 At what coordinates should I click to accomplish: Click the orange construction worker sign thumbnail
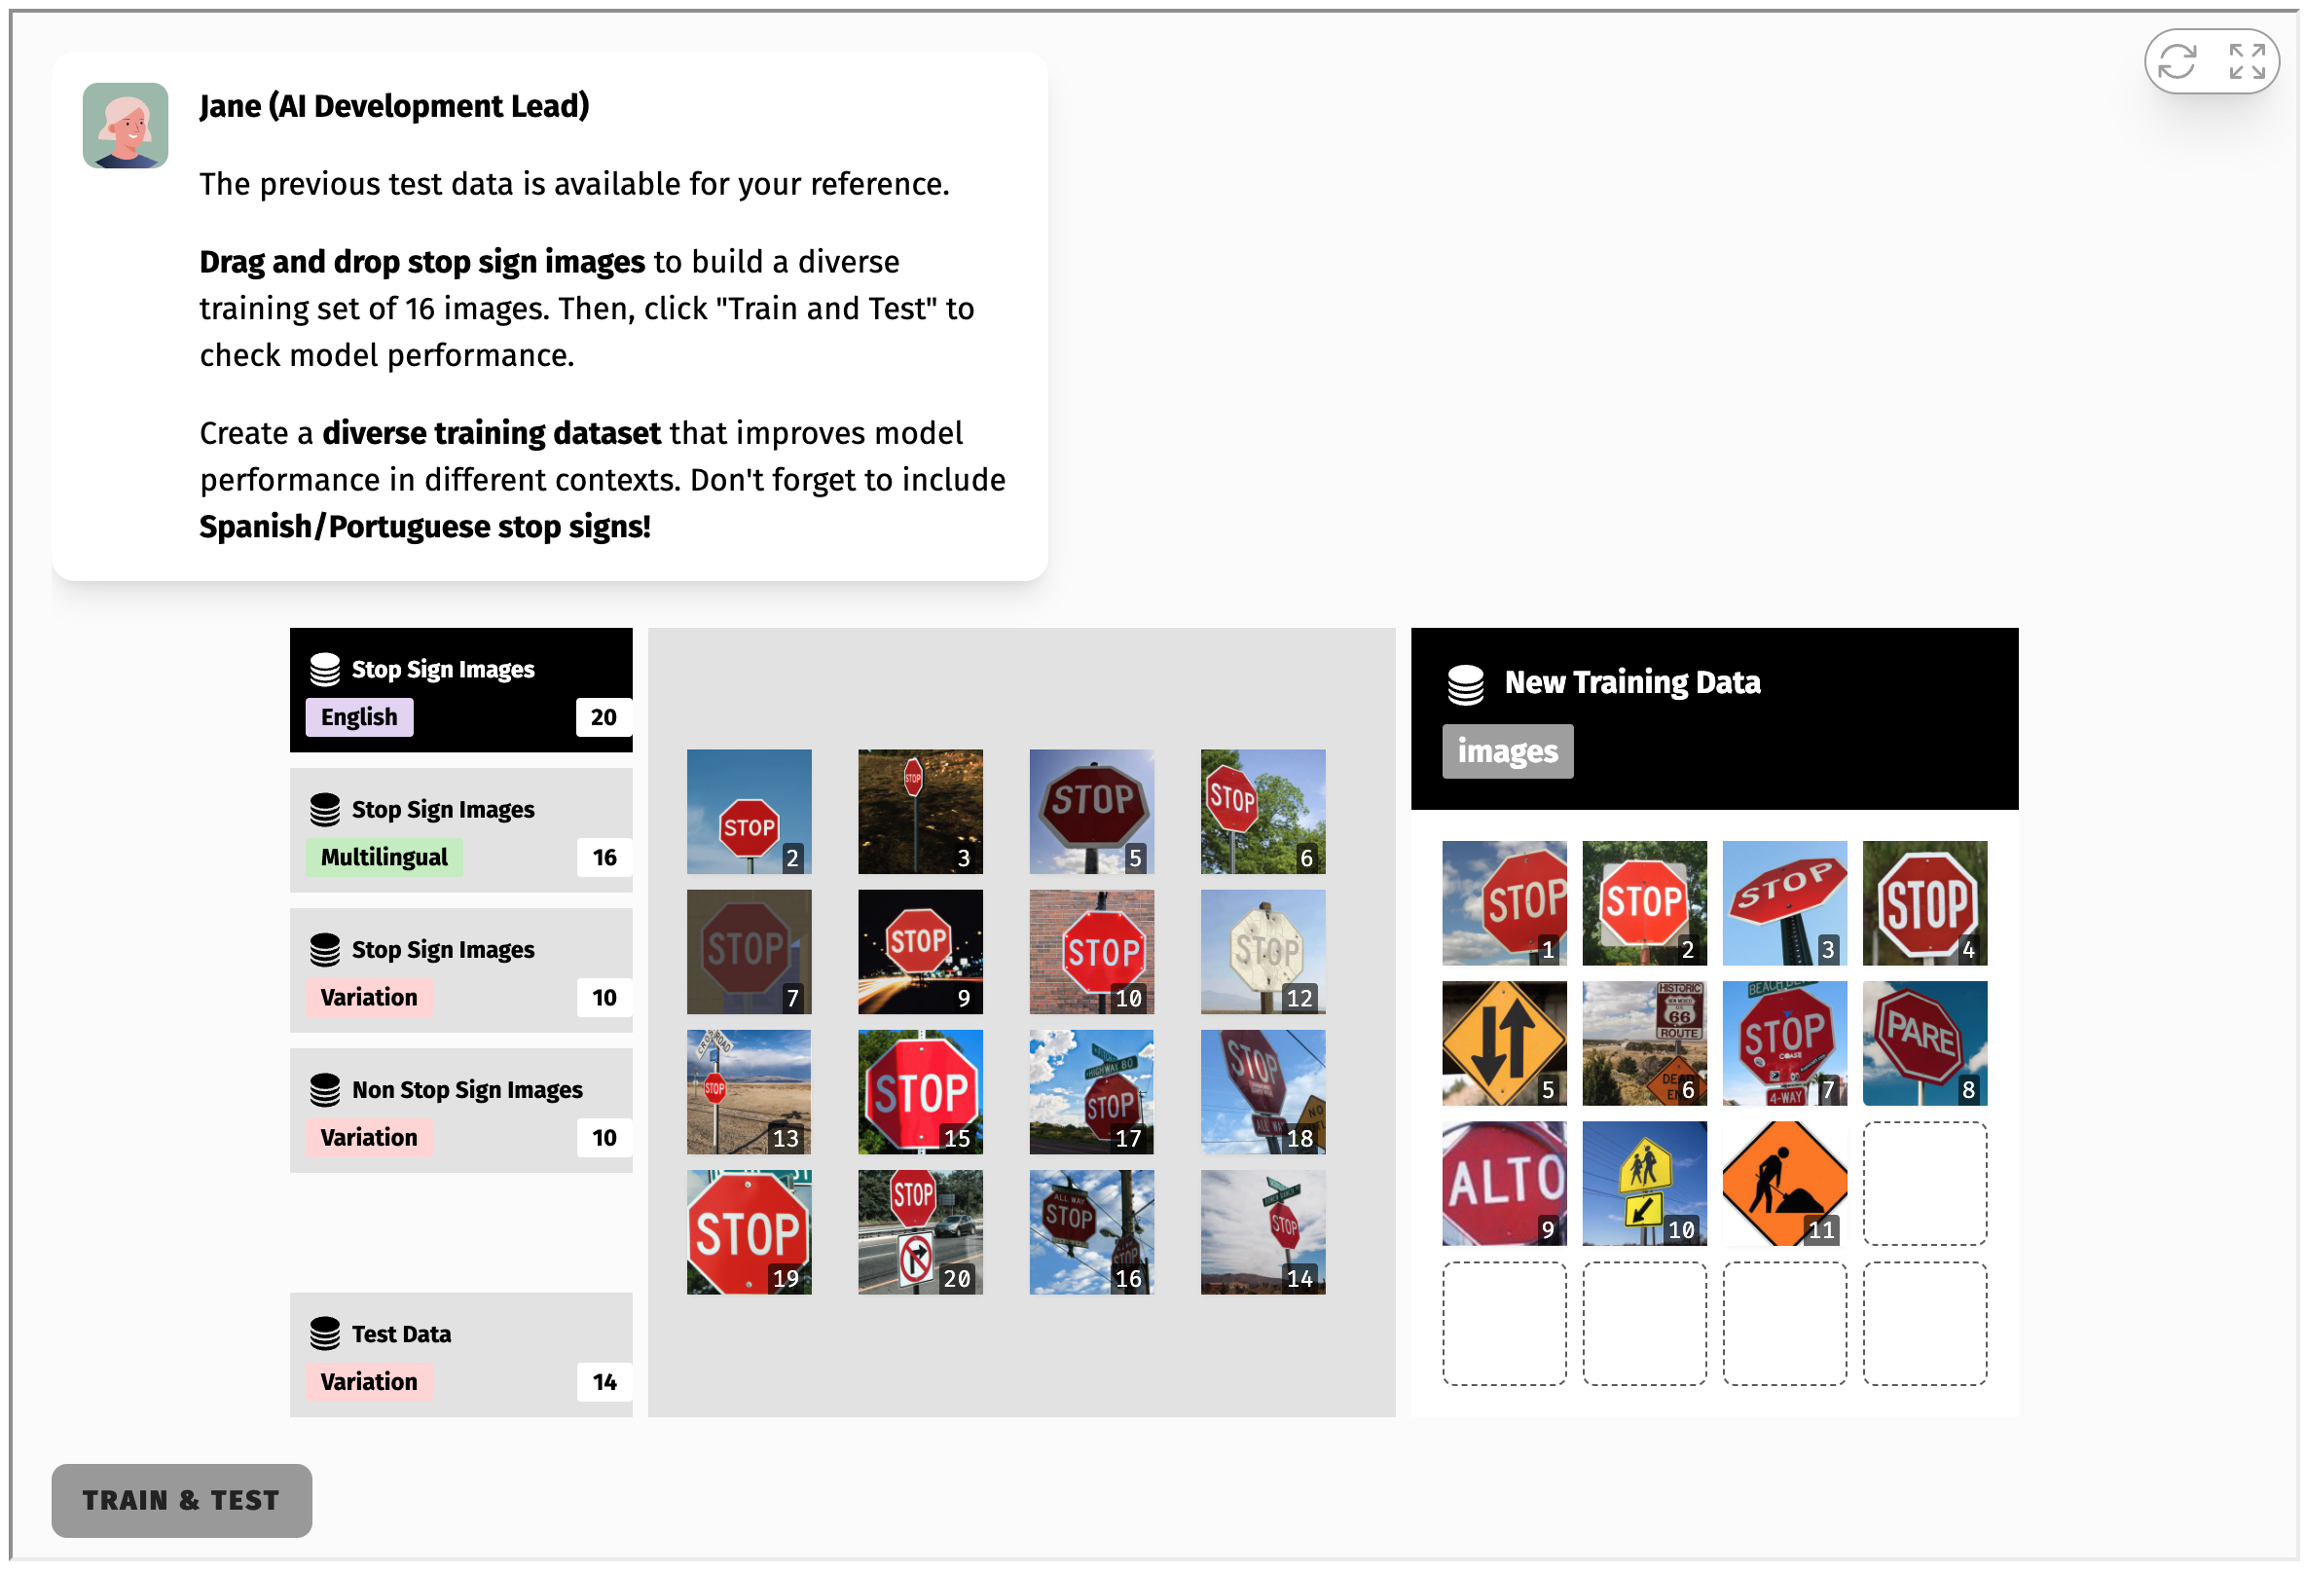(x=1784, y=1184)
